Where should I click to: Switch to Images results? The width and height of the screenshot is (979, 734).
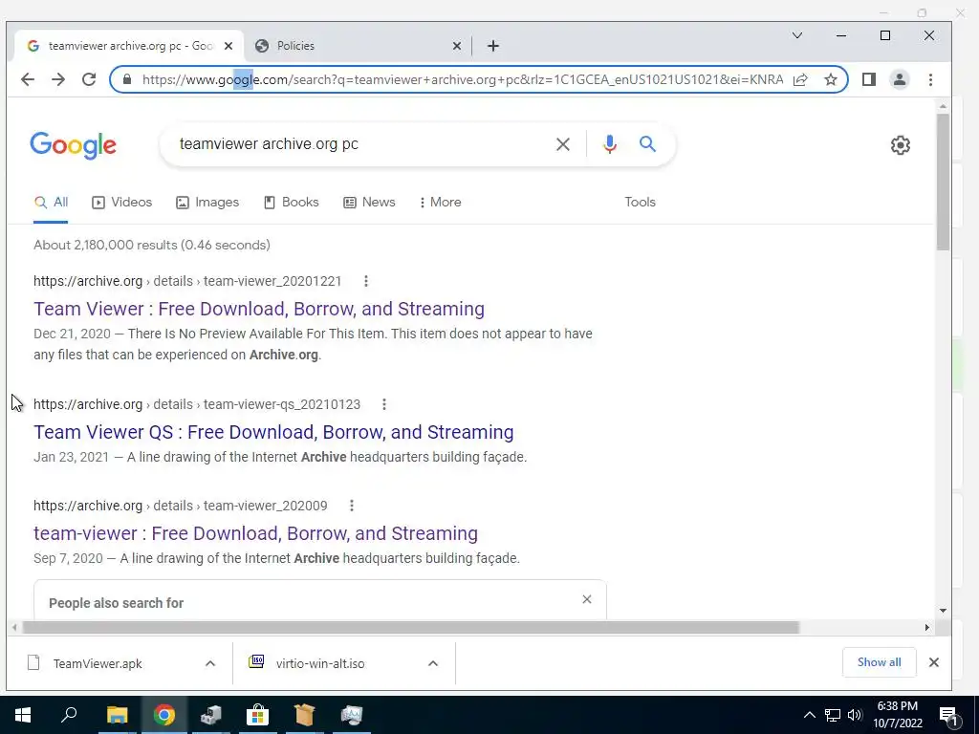(x=207, y=203)
